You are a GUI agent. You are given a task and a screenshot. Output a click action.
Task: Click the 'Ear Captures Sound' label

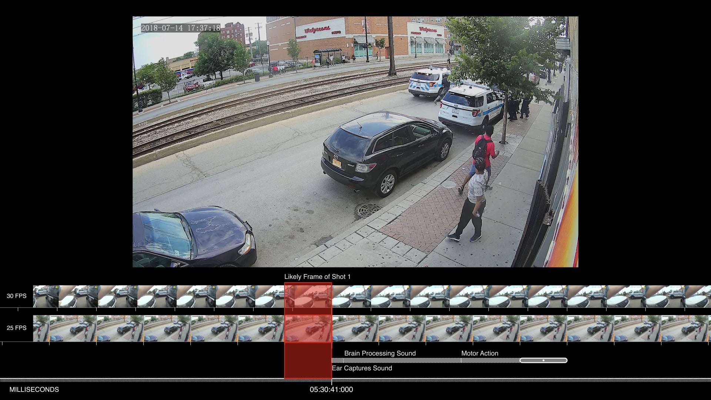pyautogui.click(x=362, y=368)
